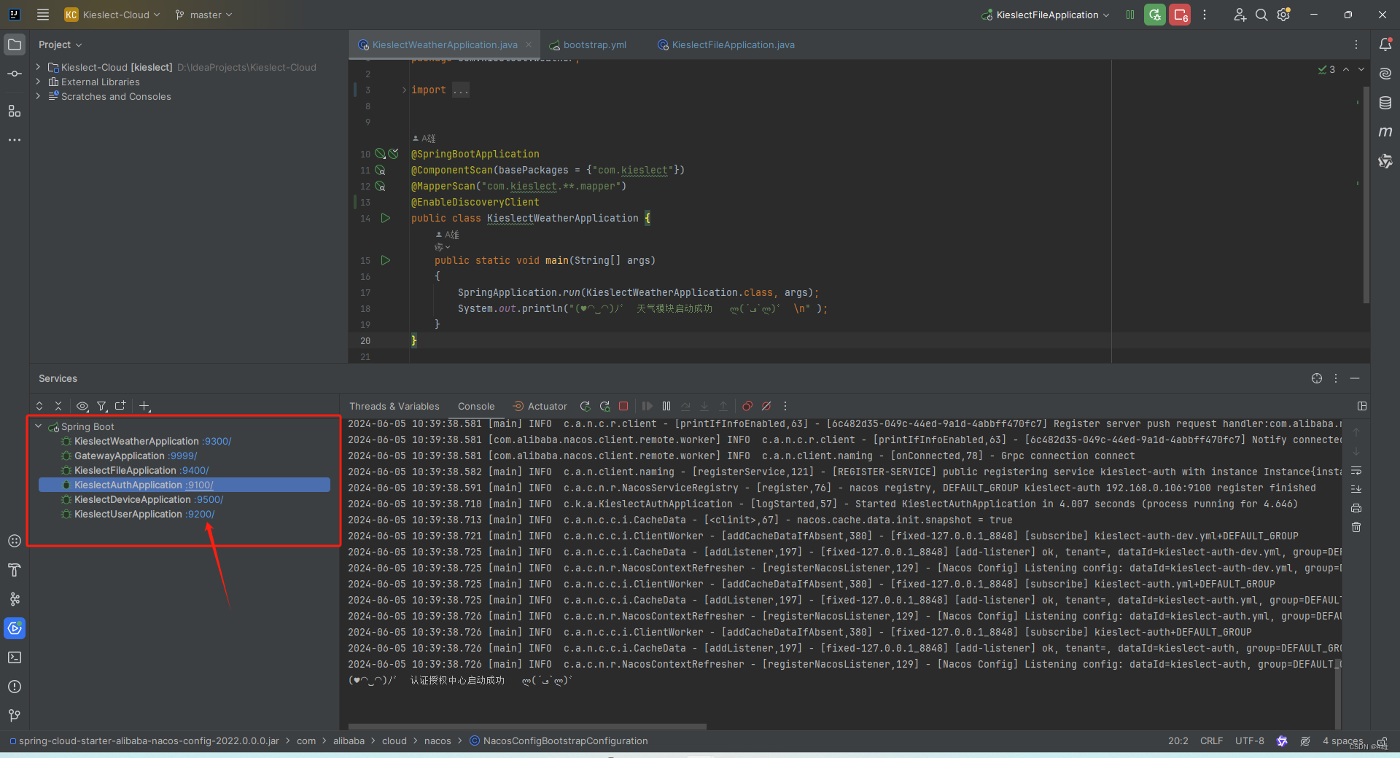Open the Notifications bell panel
This screenshot has width=1400, height=758.
tap(1385, 44)
